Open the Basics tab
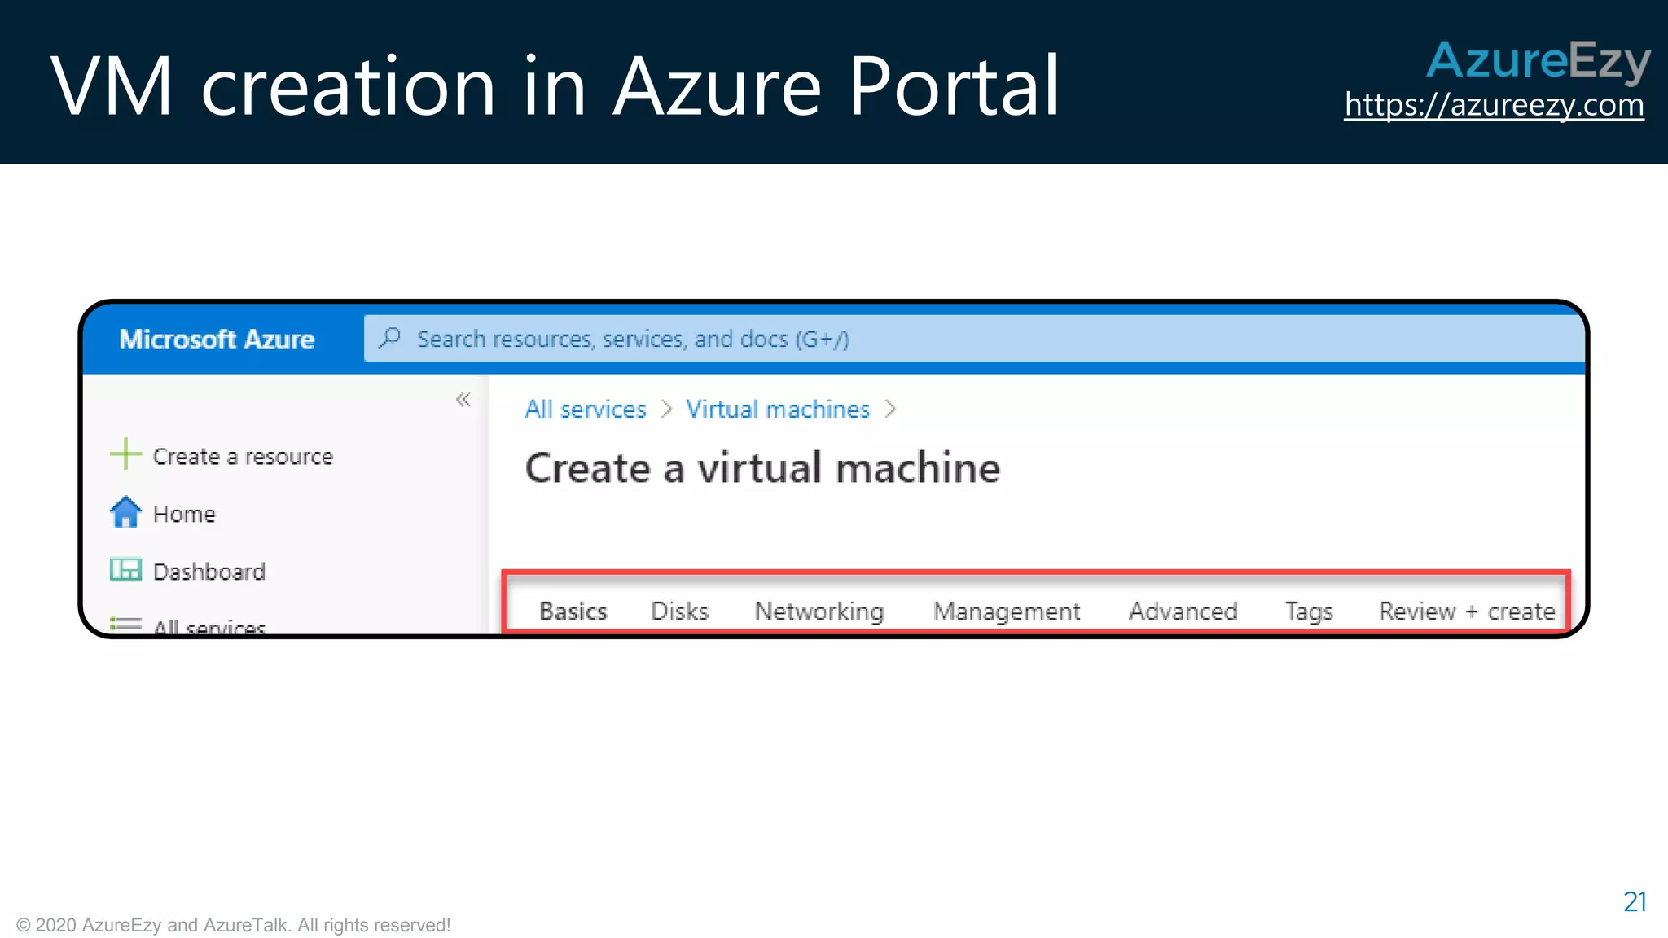 point(573,611)
